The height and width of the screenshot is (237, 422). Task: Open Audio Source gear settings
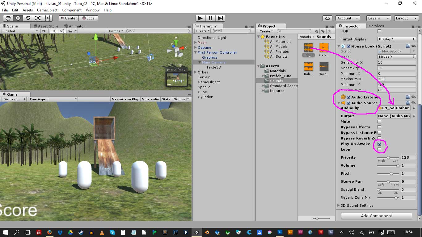coord(413,103)
